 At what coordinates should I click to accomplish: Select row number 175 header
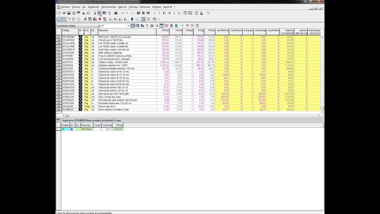[58, 62]
